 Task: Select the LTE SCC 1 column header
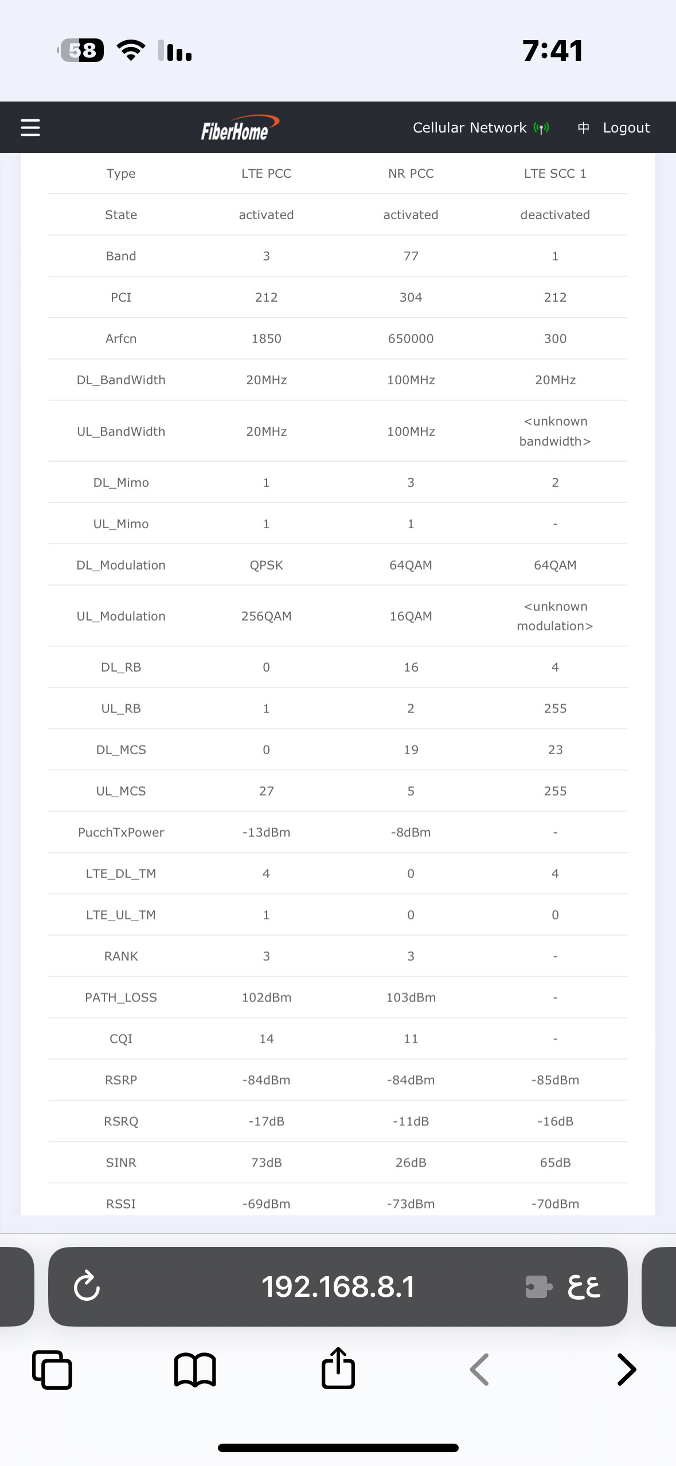click(x=555, y=173)
